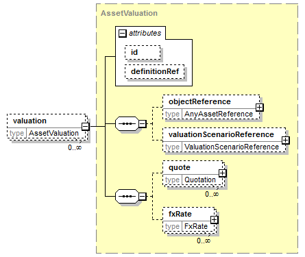Screen dimensions: 305x257
Task: Open the AnyAssetReference type
Action: click(219, 114)
